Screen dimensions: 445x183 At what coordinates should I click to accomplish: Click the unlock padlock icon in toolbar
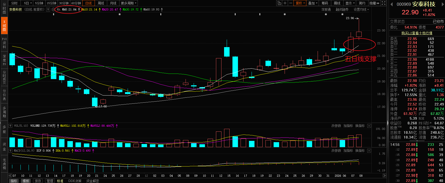click(279, 3)
